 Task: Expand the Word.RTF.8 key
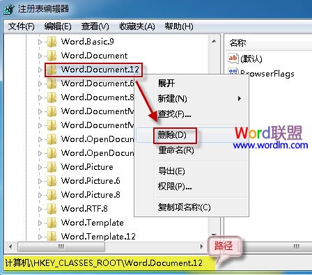(x=40, y=209)
